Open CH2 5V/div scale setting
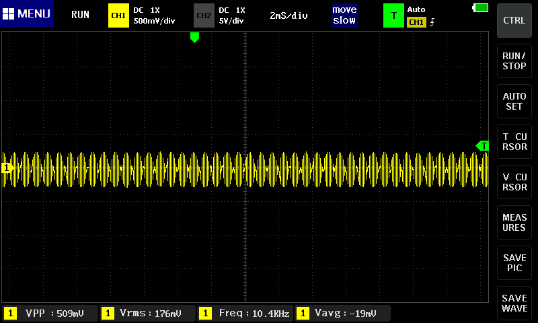This screenshot has height=323, width=538. (231, 21)
